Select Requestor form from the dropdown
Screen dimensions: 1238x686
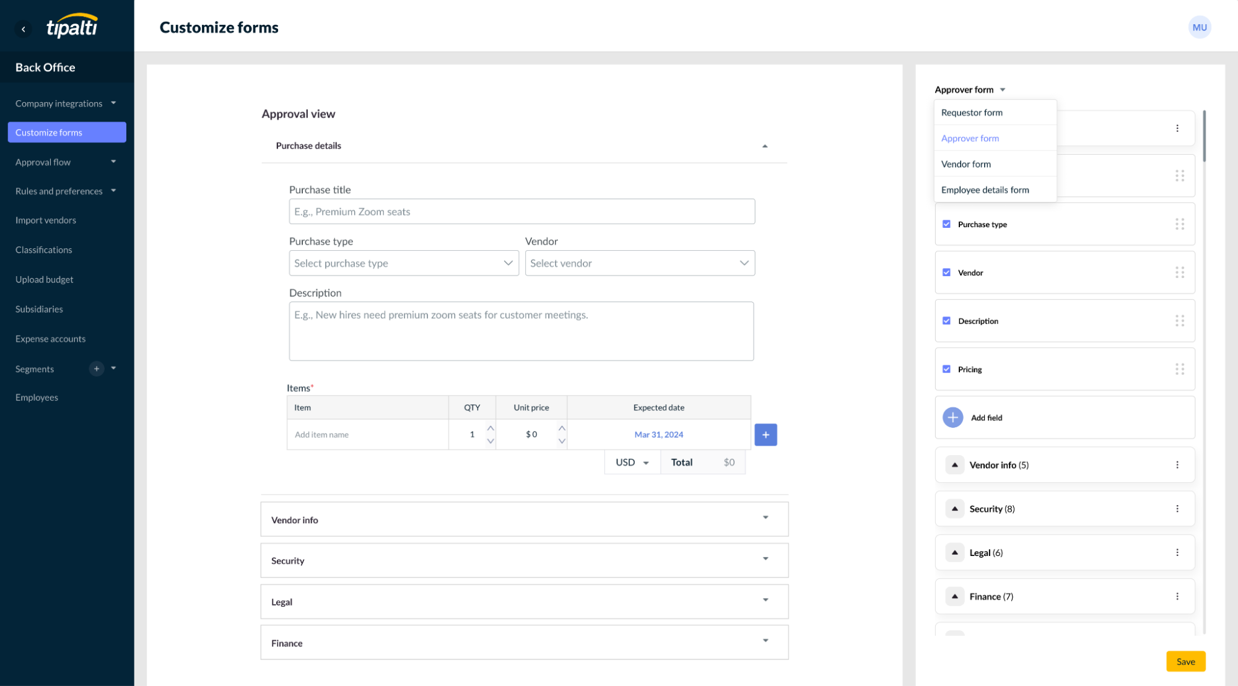point(995,113)
